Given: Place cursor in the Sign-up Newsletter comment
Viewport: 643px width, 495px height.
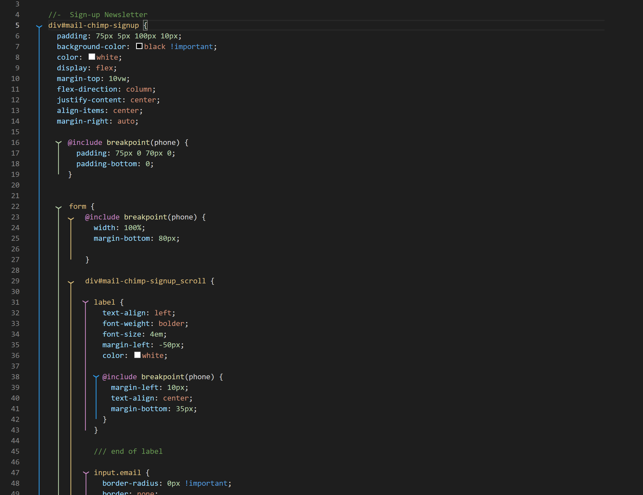Looking at the screenshot, I should [x=108, y=15].
